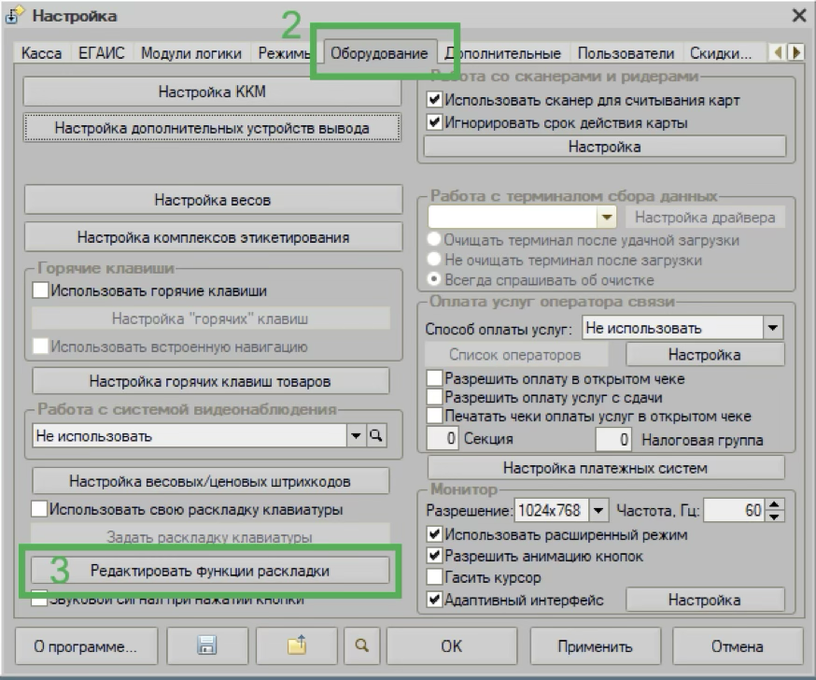This screenshot has height=680, width=816.
Task: Confirm with OK button
Action: click(451, 646)
